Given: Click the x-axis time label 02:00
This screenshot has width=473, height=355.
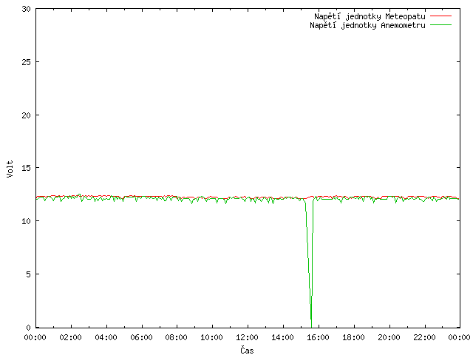Looking at the screenshot, I should (71, 337).
